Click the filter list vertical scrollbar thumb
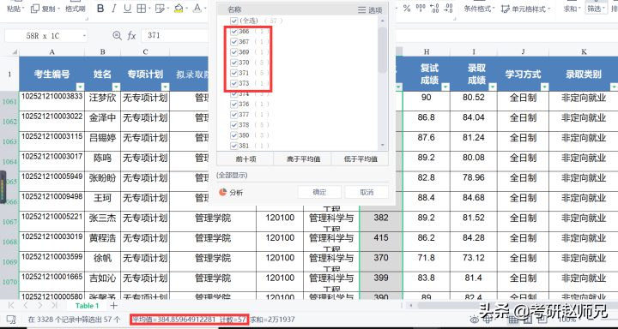Screen dimensions: 618x329 (x=382, y=50)
